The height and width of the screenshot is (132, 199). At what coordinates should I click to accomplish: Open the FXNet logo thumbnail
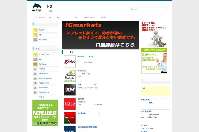click(x=70, y=61)
